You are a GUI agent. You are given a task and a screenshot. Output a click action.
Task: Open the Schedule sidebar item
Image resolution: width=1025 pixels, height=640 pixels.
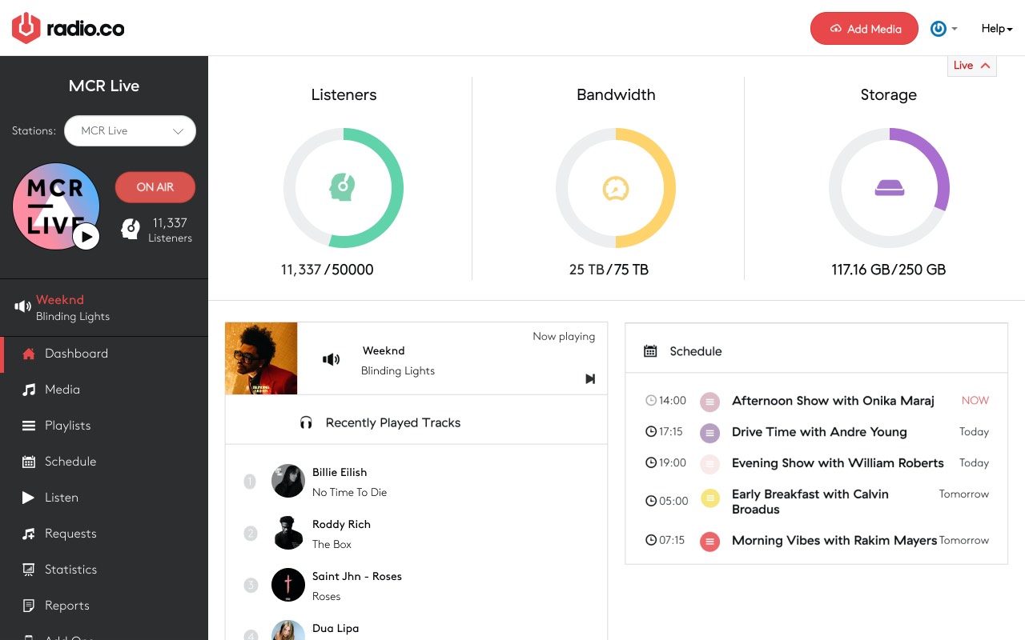pos(104,462)
